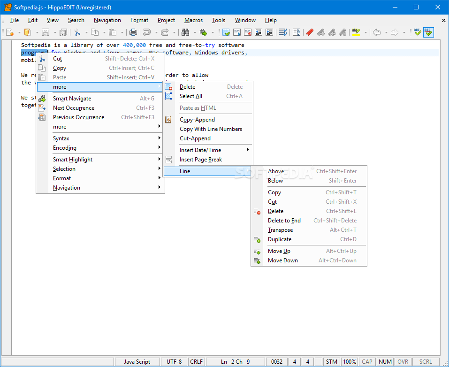This screenshot has height=367, width=449.
Task: Click the Smart Navigate icon in context menu
Action: (42, 99)
